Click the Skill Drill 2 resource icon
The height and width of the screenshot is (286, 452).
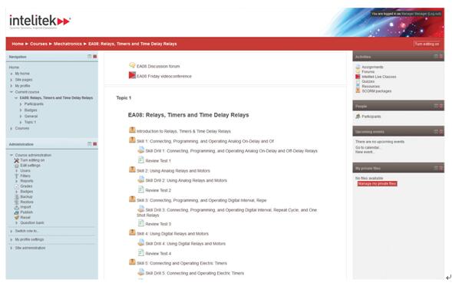pyautogui.click(x=141, y=179)
